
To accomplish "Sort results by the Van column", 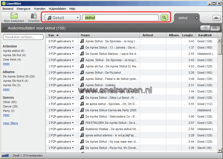I will click(62, 35).
